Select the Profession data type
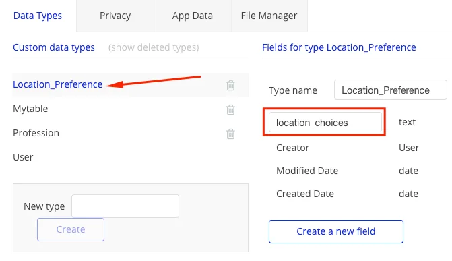The width and height of the screenshot is (452, 261). (x=36, y=133)
